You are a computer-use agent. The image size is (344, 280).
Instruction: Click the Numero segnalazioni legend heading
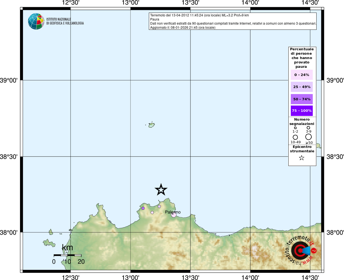[x=302, y=122]
